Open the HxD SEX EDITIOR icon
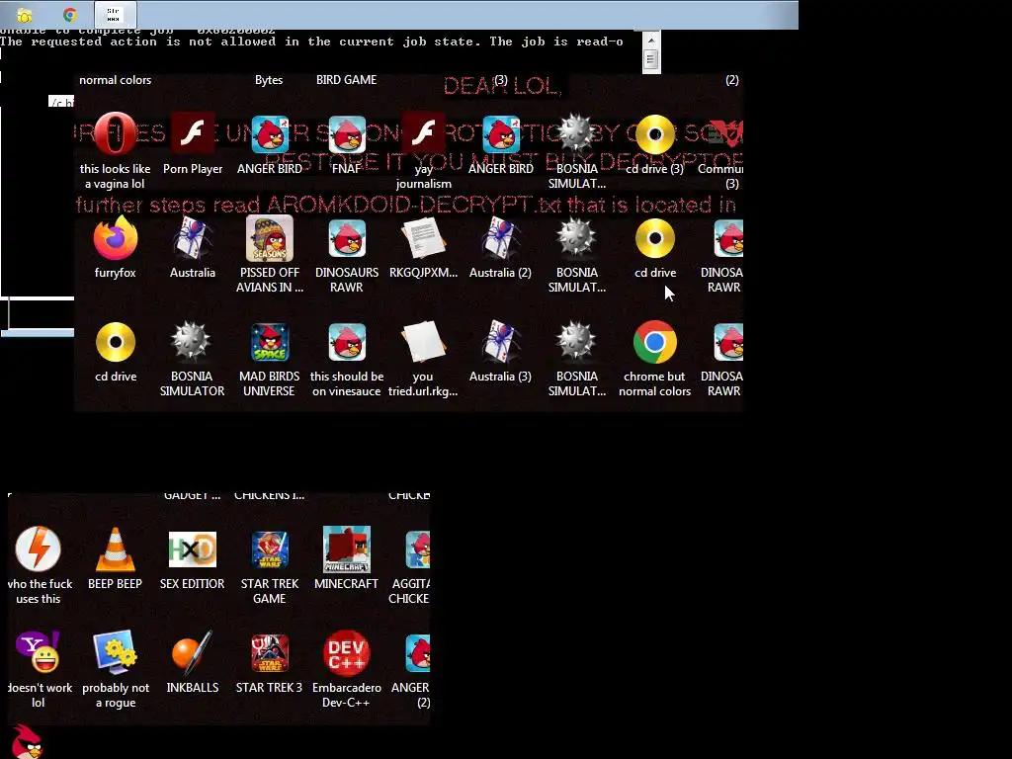 point(193,549)
